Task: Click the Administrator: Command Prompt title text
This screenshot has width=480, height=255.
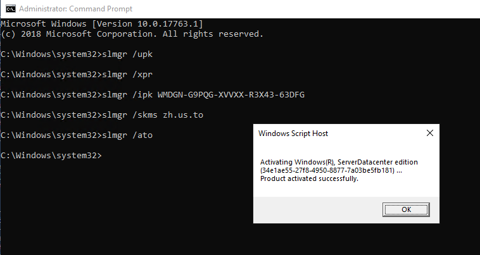Action: pyautogui.click(x=75, y=9)
